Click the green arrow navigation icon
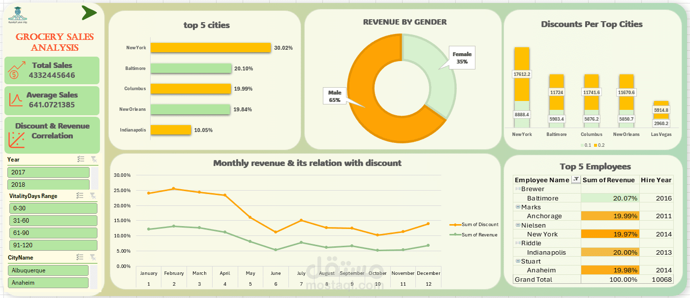 (x=90, y=12)
